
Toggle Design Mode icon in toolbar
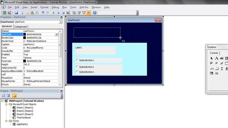[68, 13]
